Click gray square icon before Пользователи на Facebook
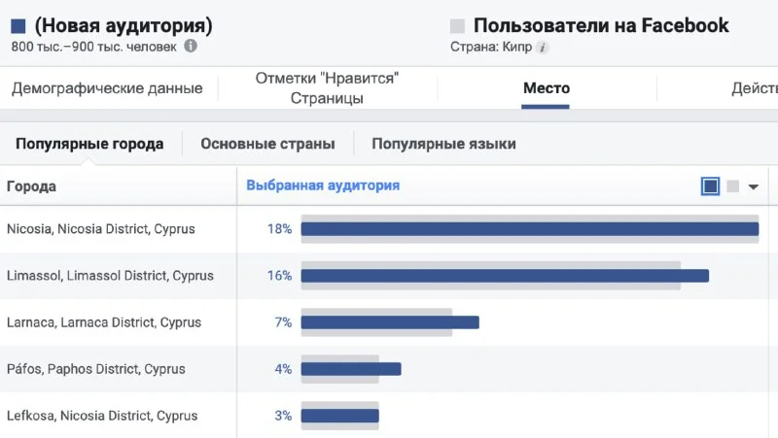 coord(458,26)
